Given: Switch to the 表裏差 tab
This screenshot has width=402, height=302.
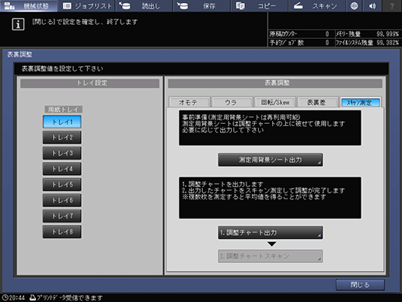Looking at the screenshot, I should (318, 102).
